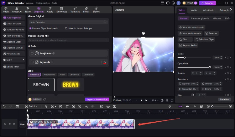The image size is (235, 137).
Task: Play the video preview
Action: pos(141,100)
